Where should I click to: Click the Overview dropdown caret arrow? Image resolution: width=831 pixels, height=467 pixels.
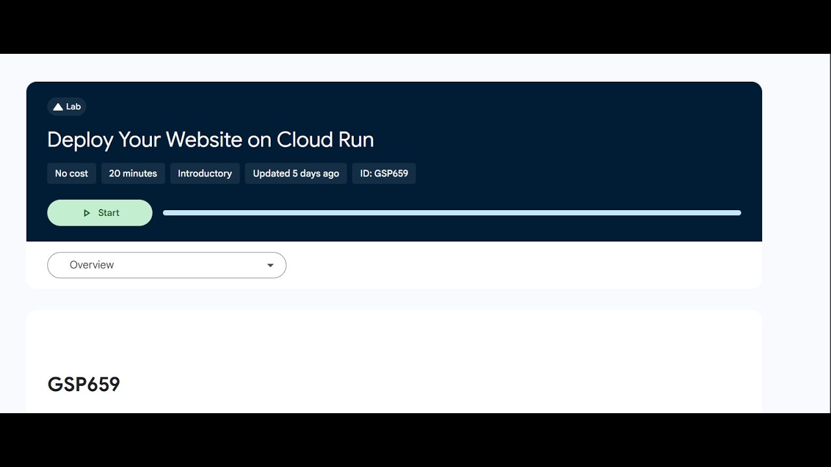click(271, 265)
